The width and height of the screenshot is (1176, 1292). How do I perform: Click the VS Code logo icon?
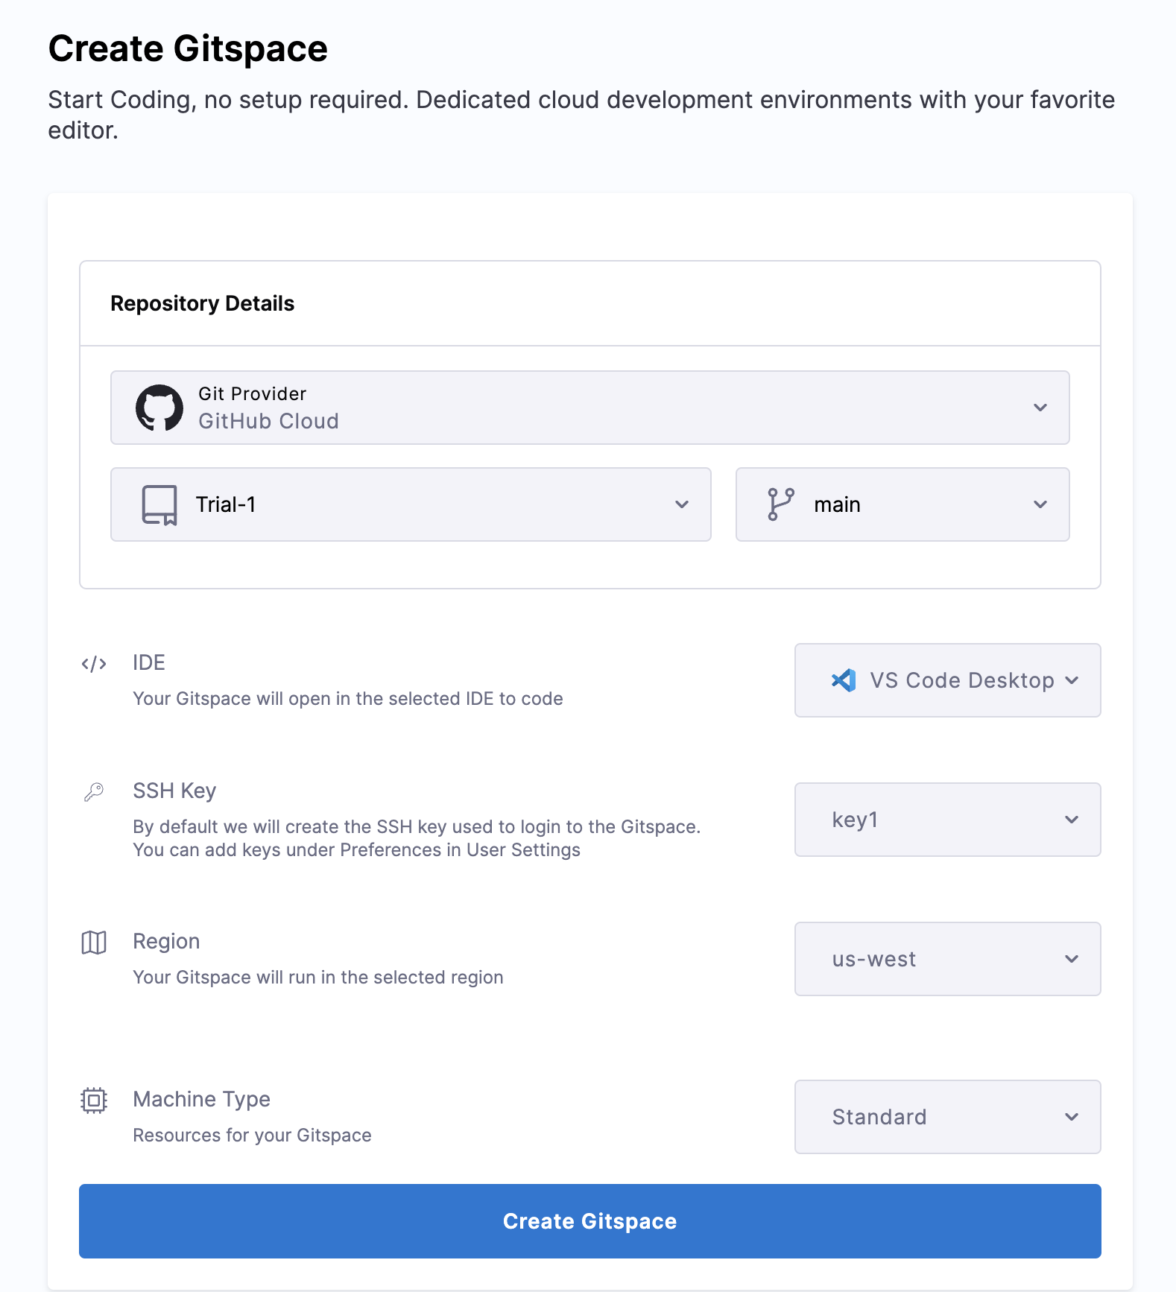coord(844,680)
